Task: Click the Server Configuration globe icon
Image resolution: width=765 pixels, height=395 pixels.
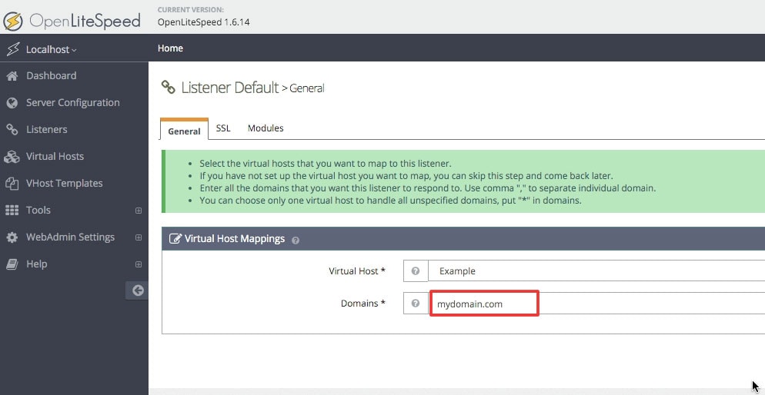Action: (x=12, y=103)
